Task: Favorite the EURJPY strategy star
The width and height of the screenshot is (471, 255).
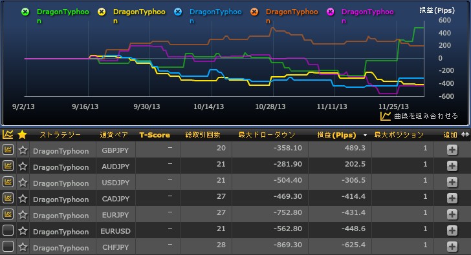Action: pos(23,214)
